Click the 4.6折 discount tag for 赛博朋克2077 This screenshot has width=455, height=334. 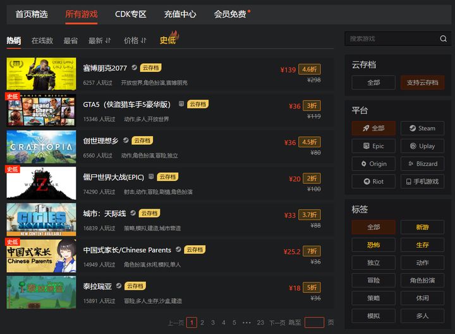click(310, 69)
